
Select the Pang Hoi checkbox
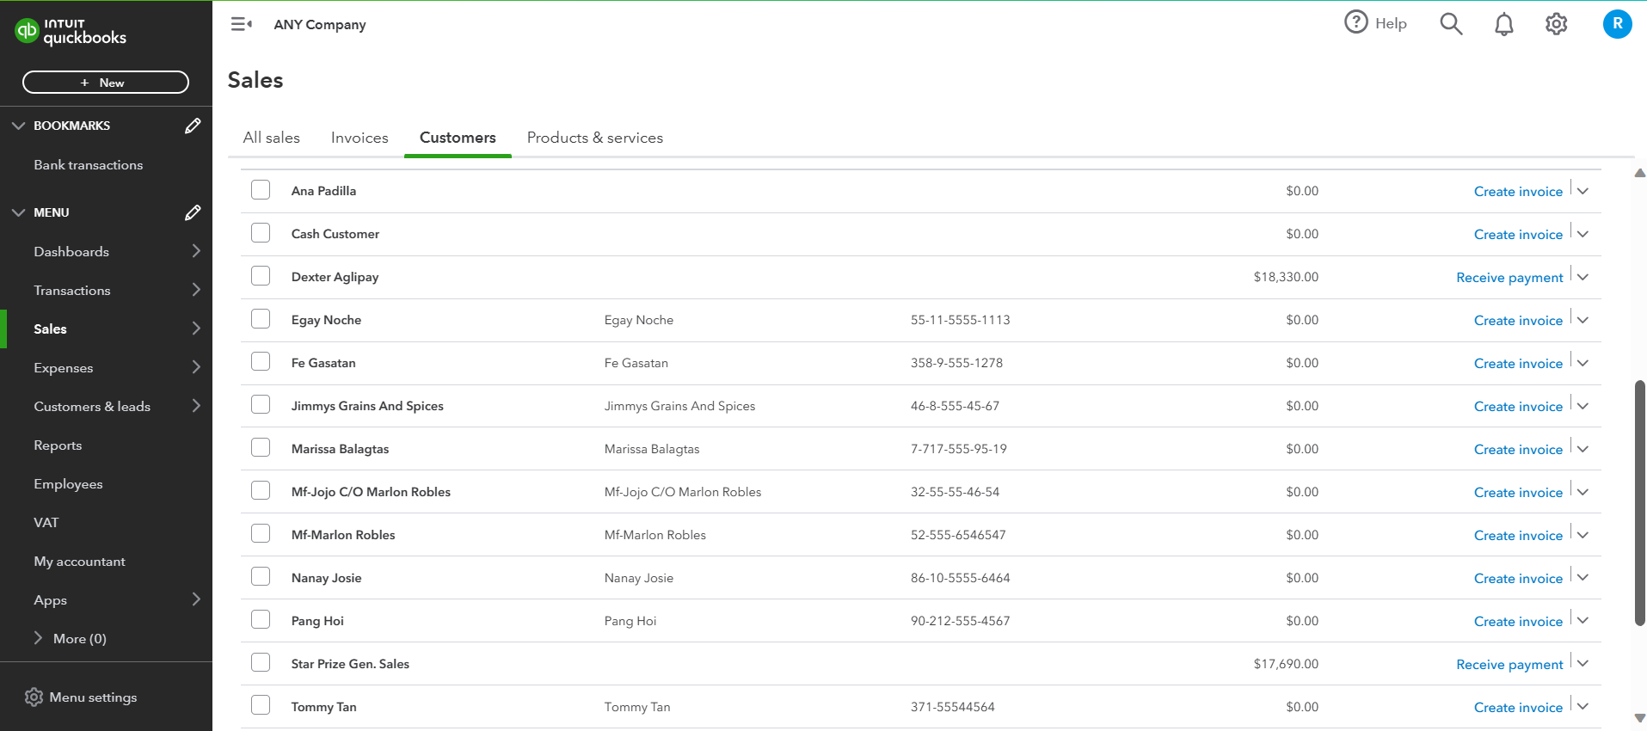(261, 620)
